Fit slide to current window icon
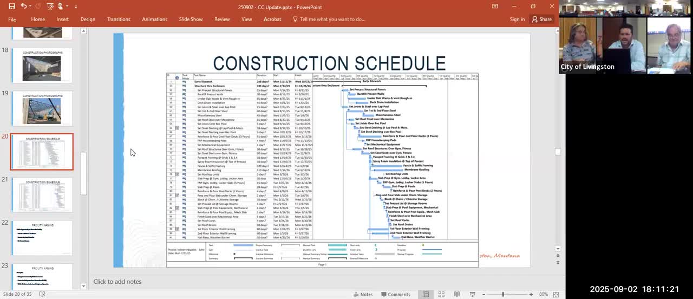The height and width of the screenshot is (299, 693). tap(556, 294)
